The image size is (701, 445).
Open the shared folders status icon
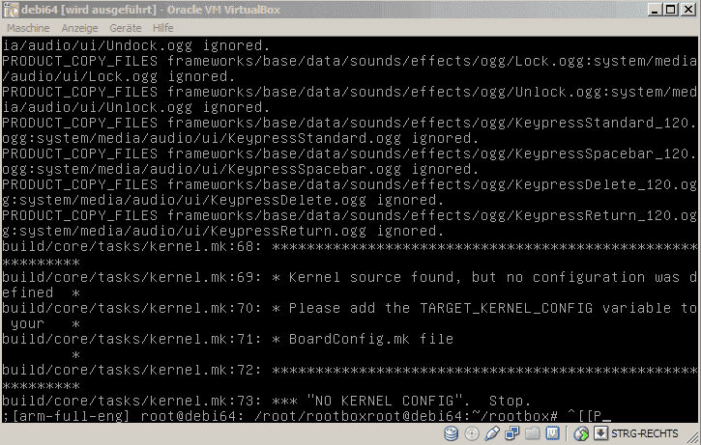click(x=532, y=433)
